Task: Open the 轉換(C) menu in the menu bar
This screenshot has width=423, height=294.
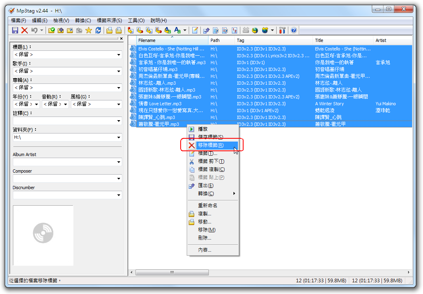Action: pyautogui.click(x=83, y=21)
